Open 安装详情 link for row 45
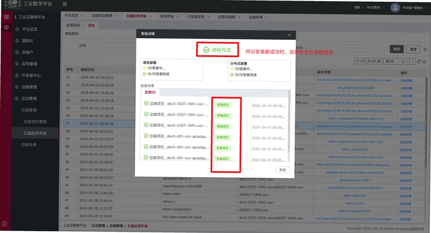This screenshot has height=233, width=431. (406, 188)
